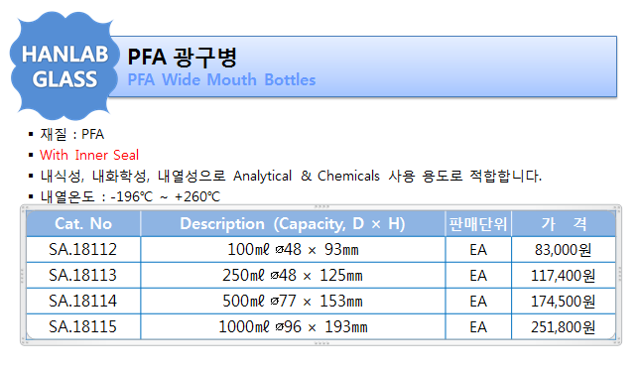The height and width of the screenshot is (371, 637).
Task: Select the Cat. No column header
Action: coord(83,223)
